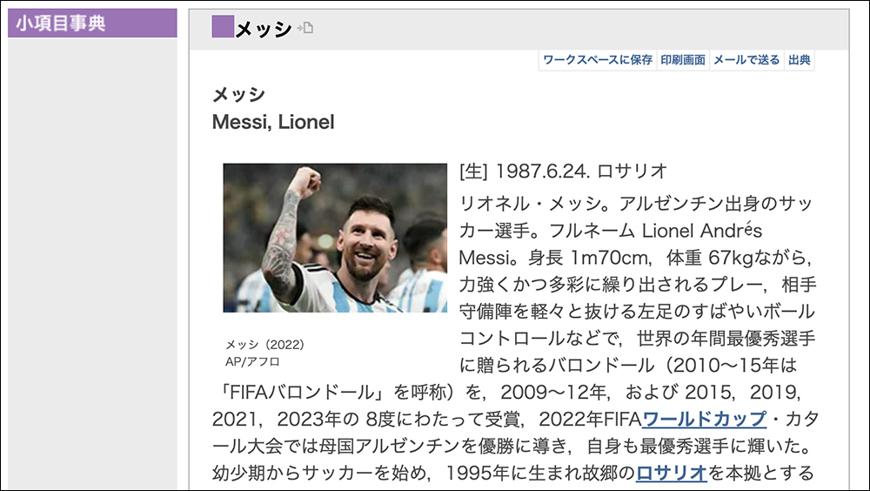
Task: Open the 印刷画面 print view
Action: (x=682, y=60)
